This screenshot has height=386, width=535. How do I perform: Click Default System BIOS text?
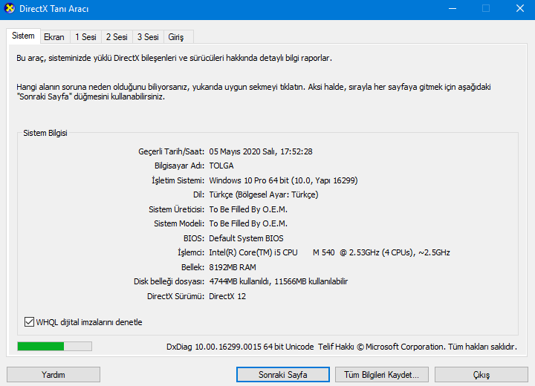point(246,238)
